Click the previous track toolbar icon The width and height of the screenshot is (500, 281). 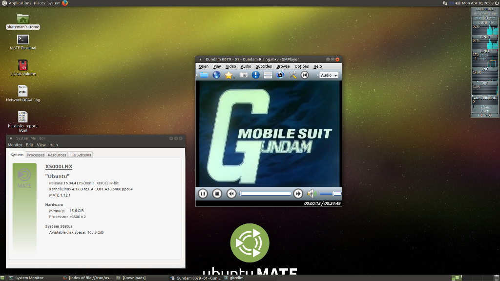click(305, 75)
